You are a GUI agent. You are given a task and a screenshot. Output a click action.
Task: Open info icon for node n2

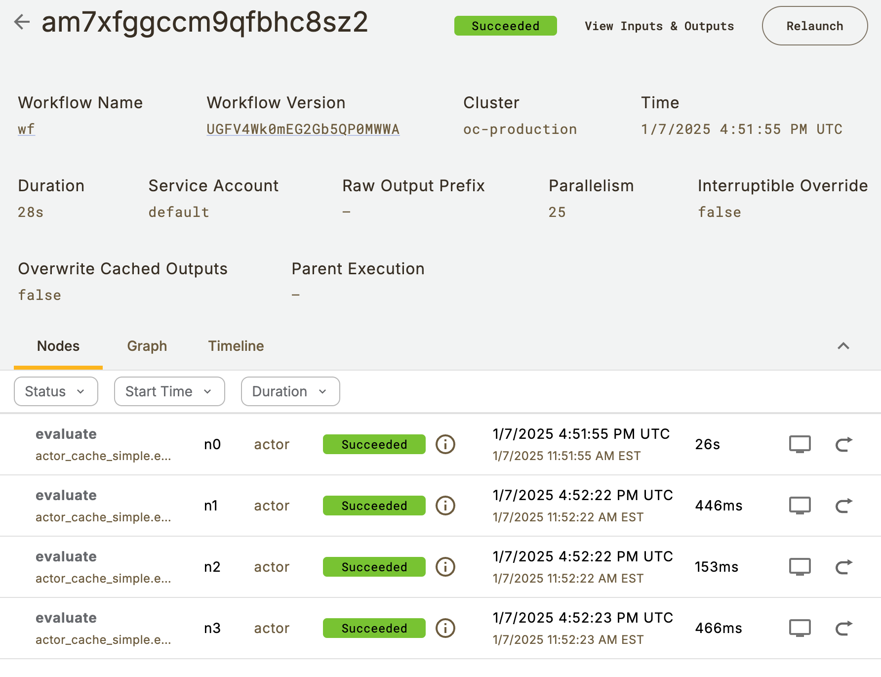tap(445, 567)
